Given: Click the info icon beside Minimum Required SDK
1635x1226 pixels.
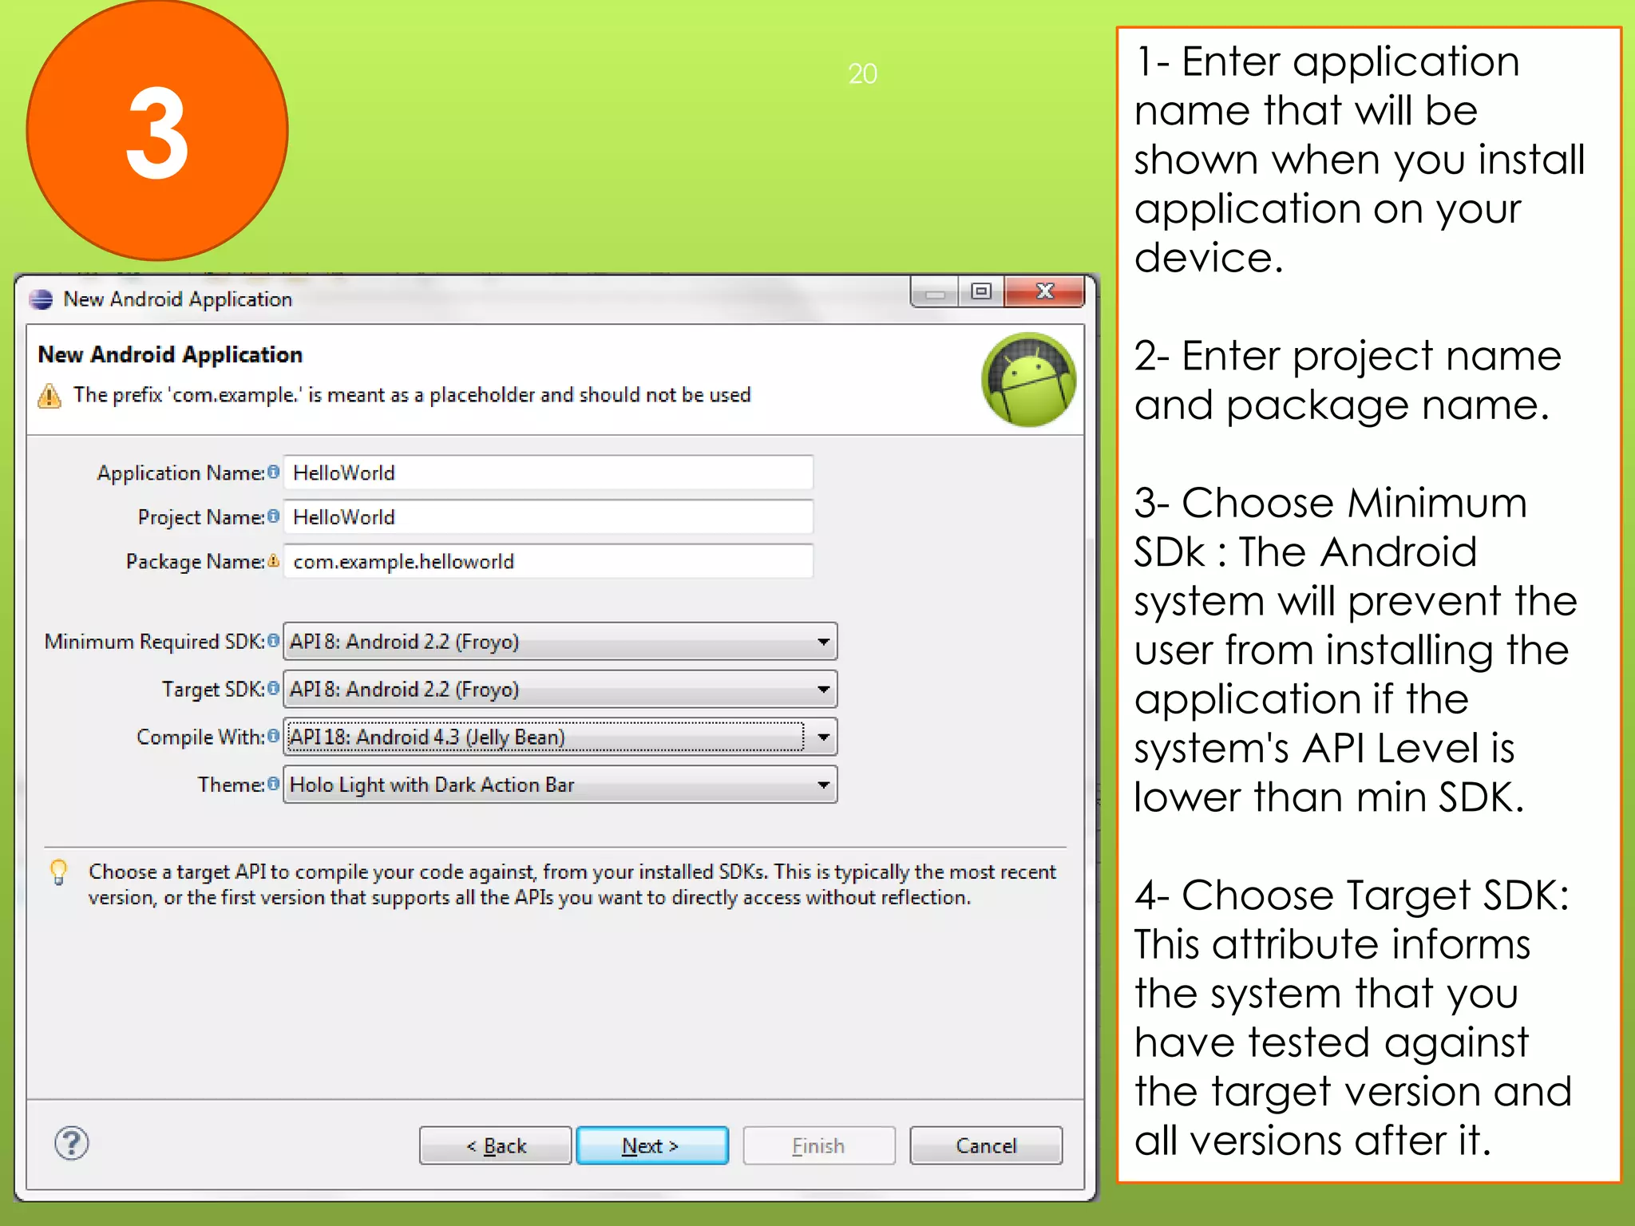Looking at the screenshot, I should click(x=273, y=641).
